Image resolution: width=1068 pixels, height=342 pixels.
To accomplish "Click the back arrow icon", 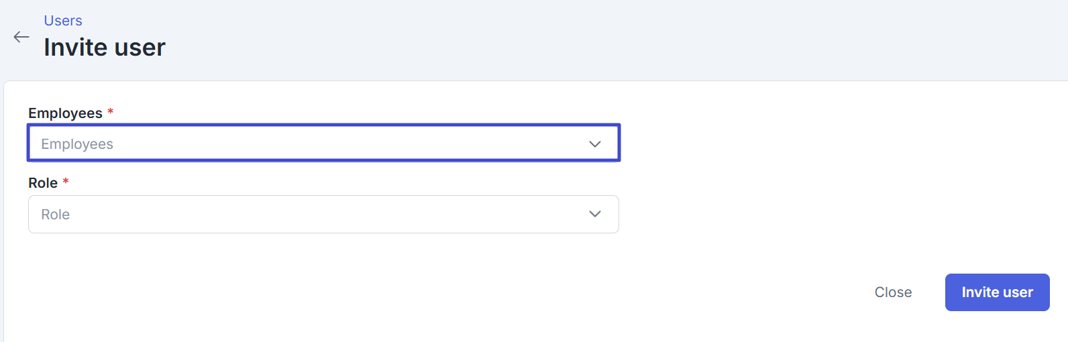I will pos(21,37).
